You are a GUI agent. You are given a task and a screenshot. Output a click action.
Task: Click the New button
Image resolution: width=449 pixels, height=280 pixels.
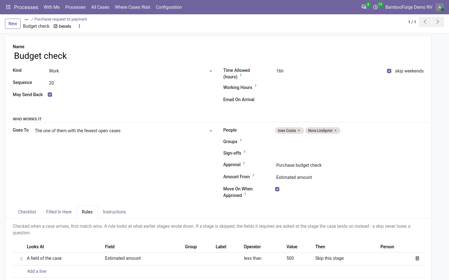pos(13,24)
